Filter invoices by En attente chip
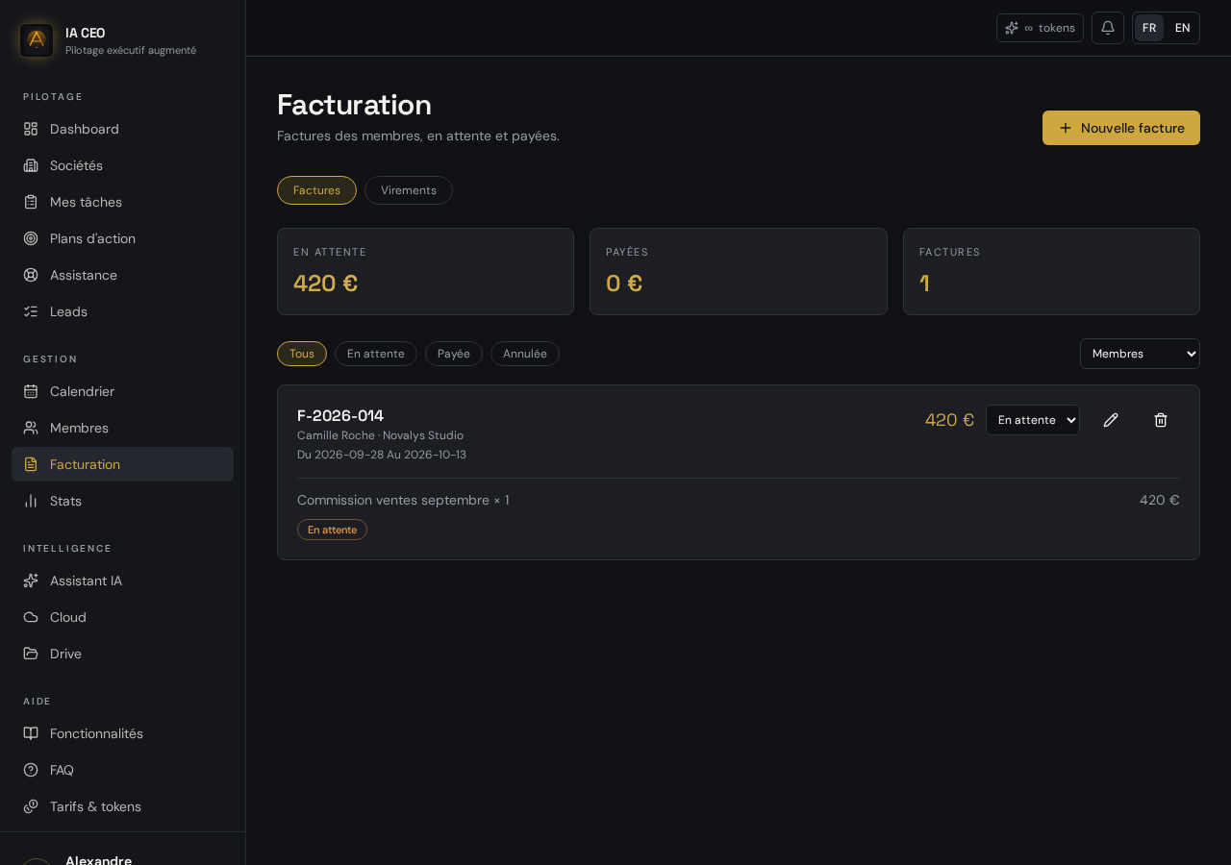This screenshot has width=1231, height=865. point(376,354)
